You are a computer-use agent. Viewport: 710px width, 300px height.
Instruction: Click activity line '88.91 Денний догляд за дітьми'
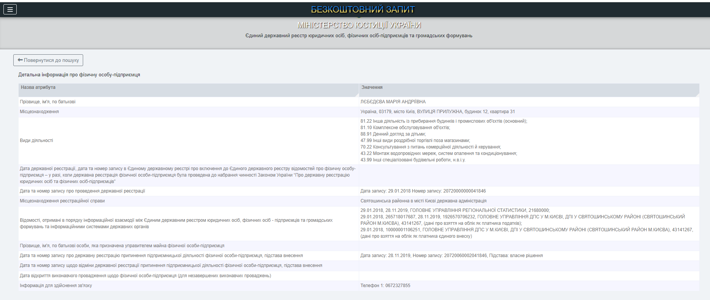coord(393,134)
